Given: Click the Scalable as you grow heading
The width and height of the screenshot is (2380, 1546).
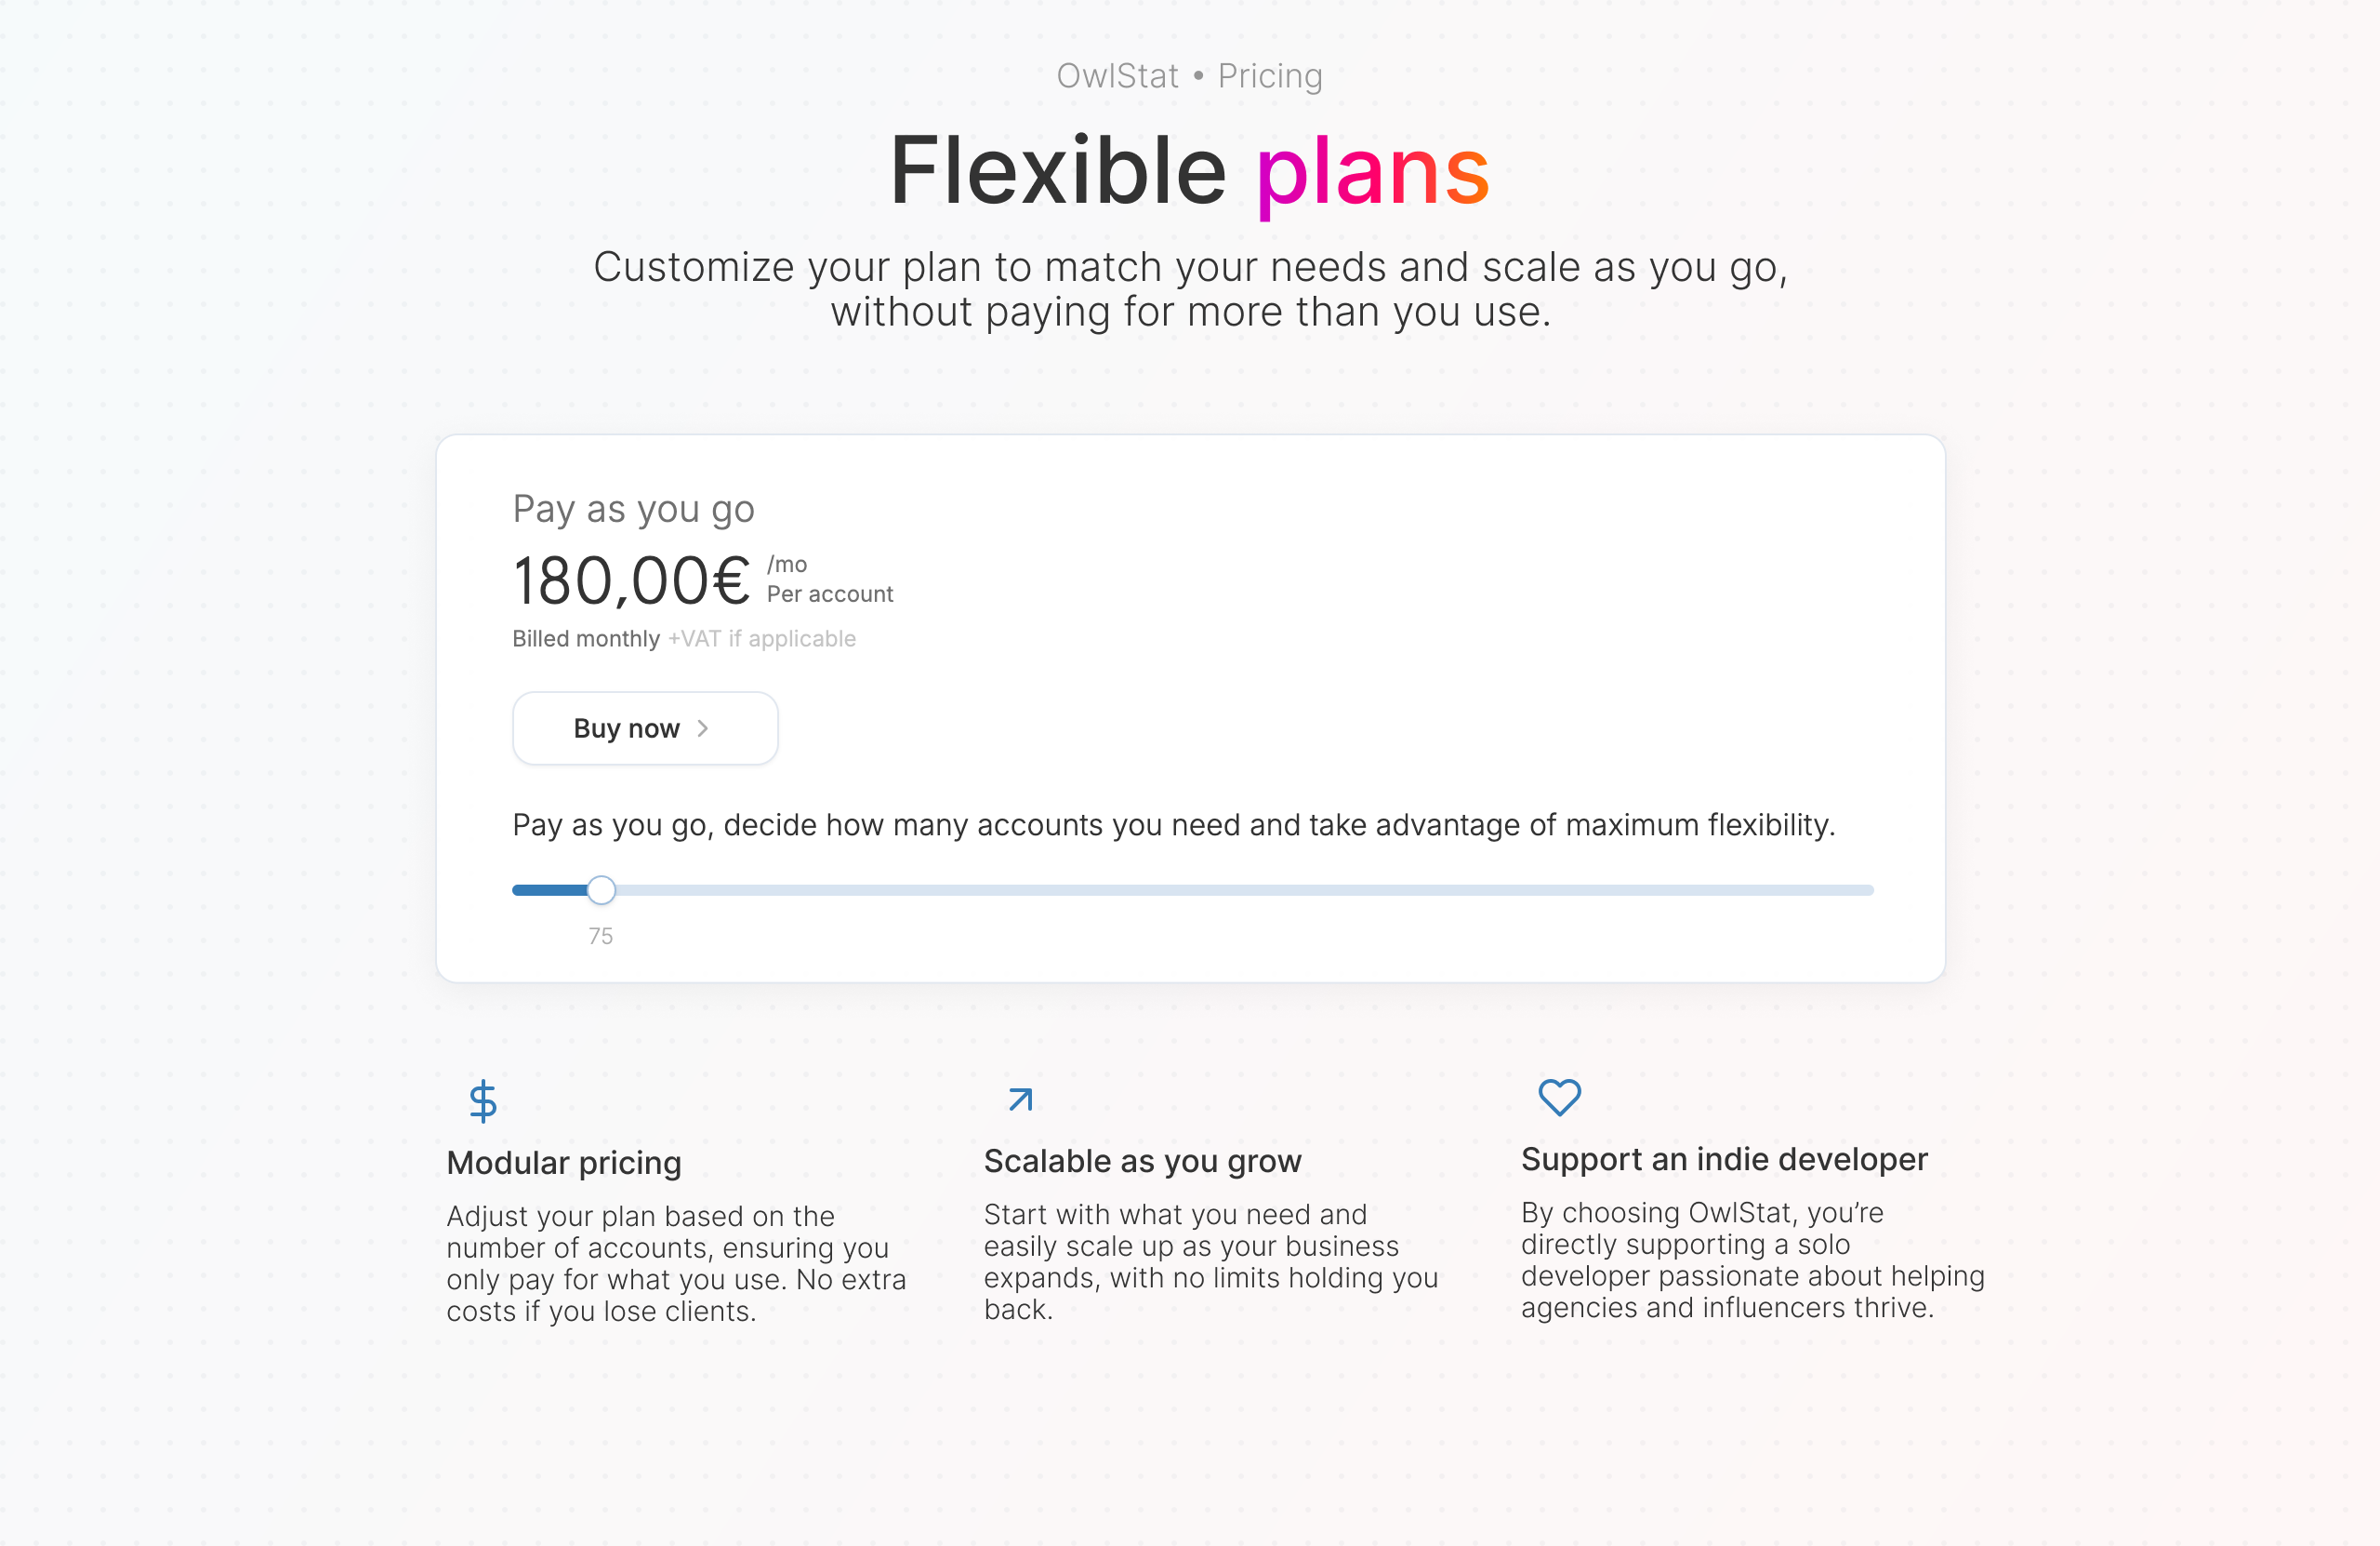Looking at the screenshot, I should point(1143,1161).
